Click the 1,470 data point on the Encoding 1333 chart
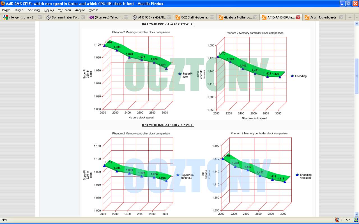 tap(218, 57)
